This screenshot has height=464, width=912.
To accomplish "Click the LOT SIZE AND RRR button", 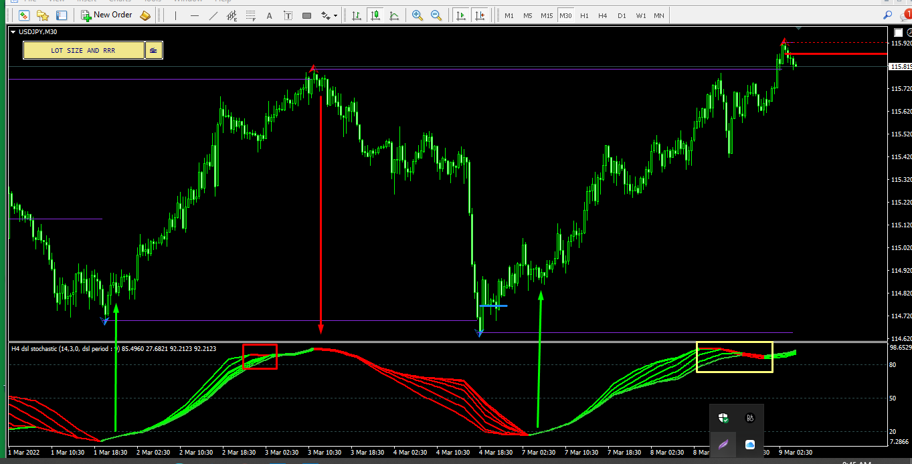I will (x=84, y=50).
